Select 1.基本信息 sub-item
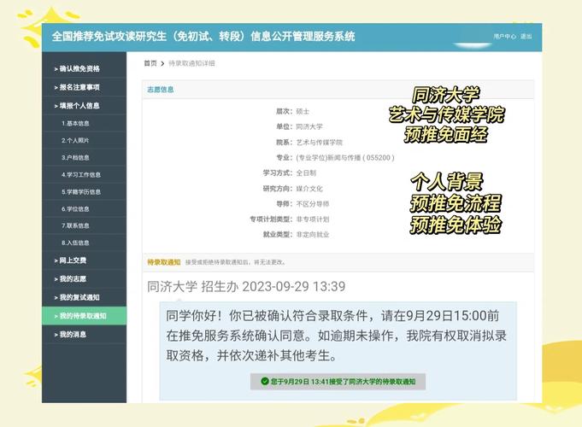Viewport: 582px width, 427px height. 75,123
